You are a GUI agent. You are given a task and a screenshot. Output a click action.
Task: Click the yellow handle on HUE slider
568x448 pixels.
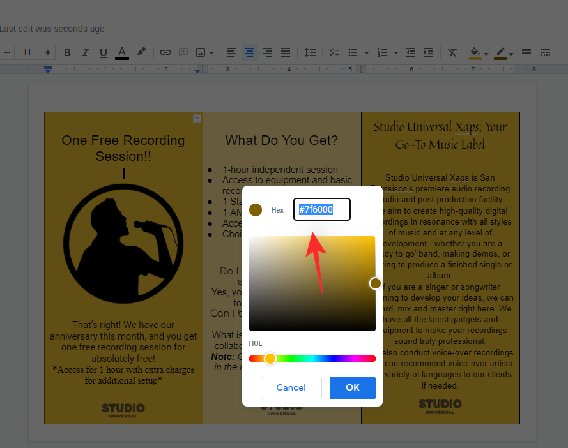click(270, 359)
